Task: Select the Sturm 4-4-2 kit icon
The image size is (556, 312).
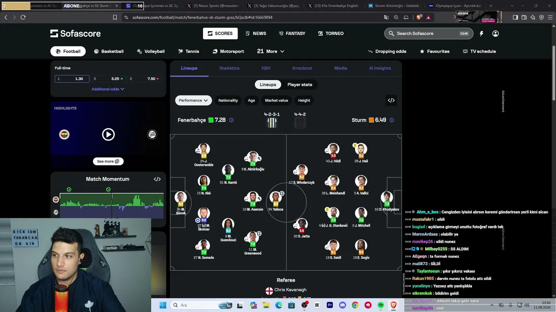Action: [300, 123]
